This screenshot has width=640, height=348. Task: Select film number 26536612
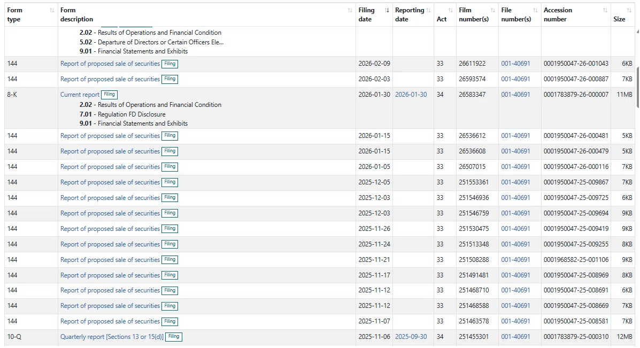472,136
